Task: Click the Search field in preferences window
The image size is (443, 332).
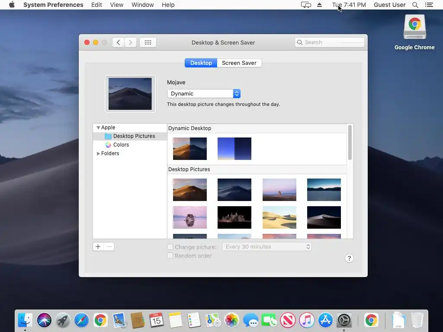Action: (329, 42)
